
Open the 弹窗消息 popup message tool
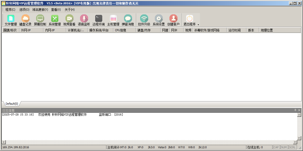point(128,20)
